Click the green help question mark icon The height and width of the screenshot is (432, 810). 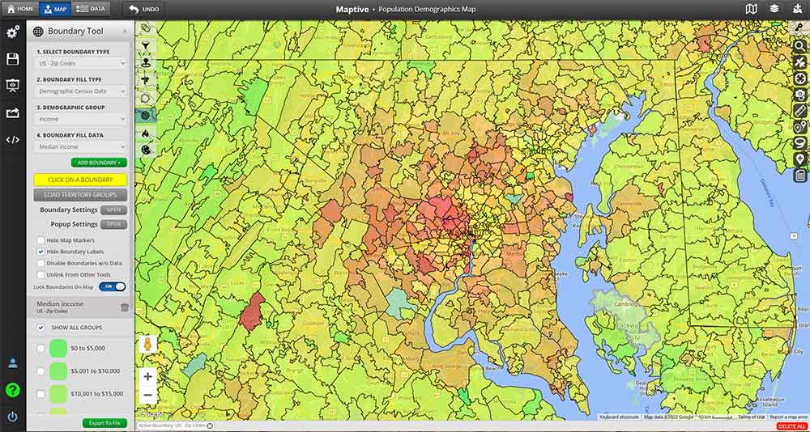(x=12, y=390)
